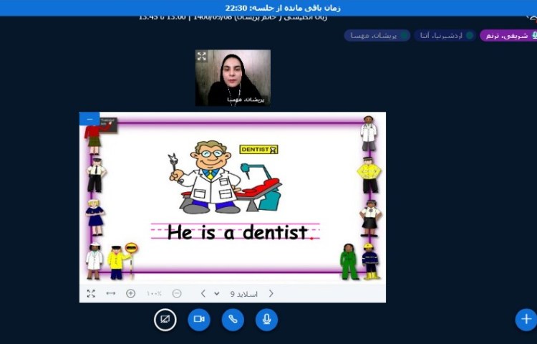The image size is (537, 344).
Task: Leave audio with the phone button
Action: click(233, 319)
